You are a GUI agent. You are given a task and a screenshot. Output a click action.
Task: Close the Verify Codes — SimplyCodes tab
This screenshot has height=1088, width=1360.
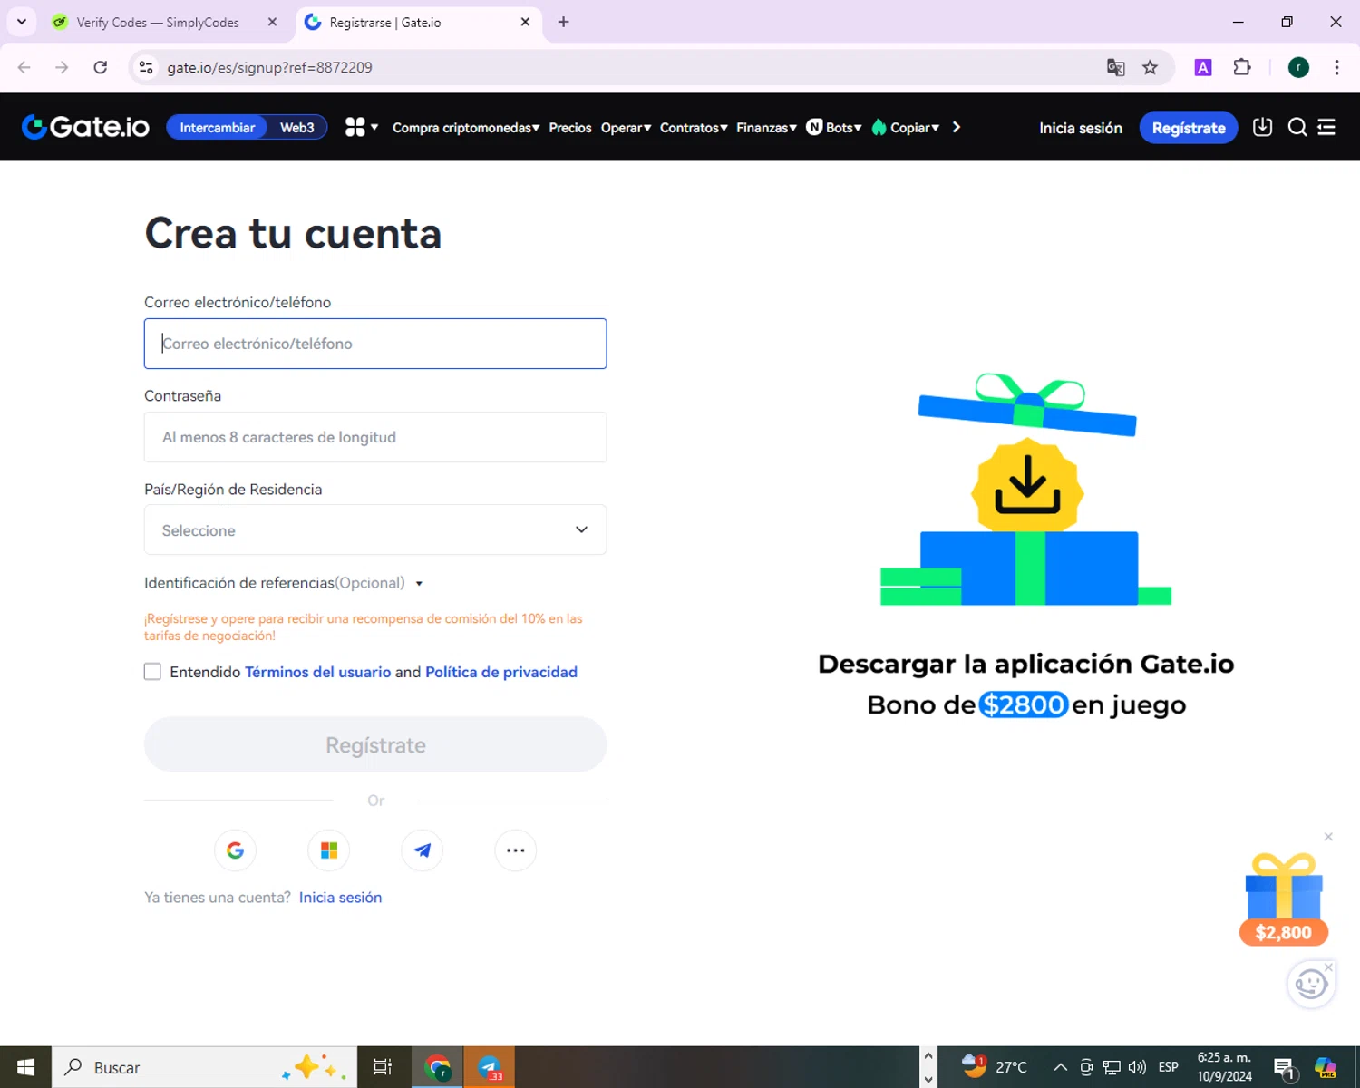[x=272, y=22]
